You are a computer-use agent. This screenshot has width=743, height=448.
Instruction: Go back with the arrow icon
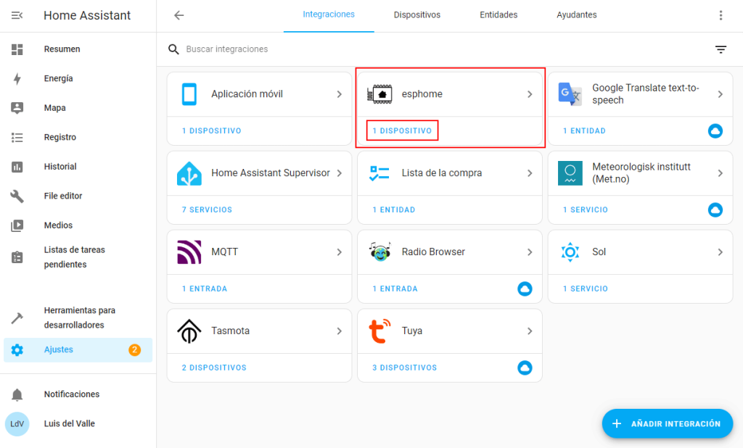pos(178,15)
